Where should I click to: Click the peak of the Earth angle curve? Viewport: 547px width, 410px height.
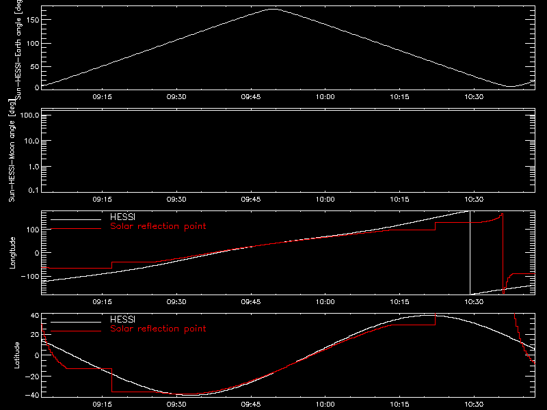tap(273, 10)
